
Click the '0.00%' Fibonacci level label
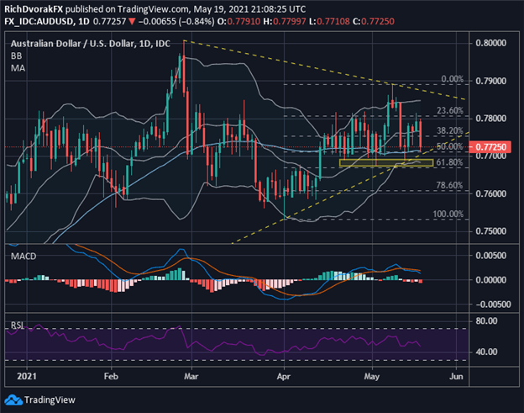452,79
